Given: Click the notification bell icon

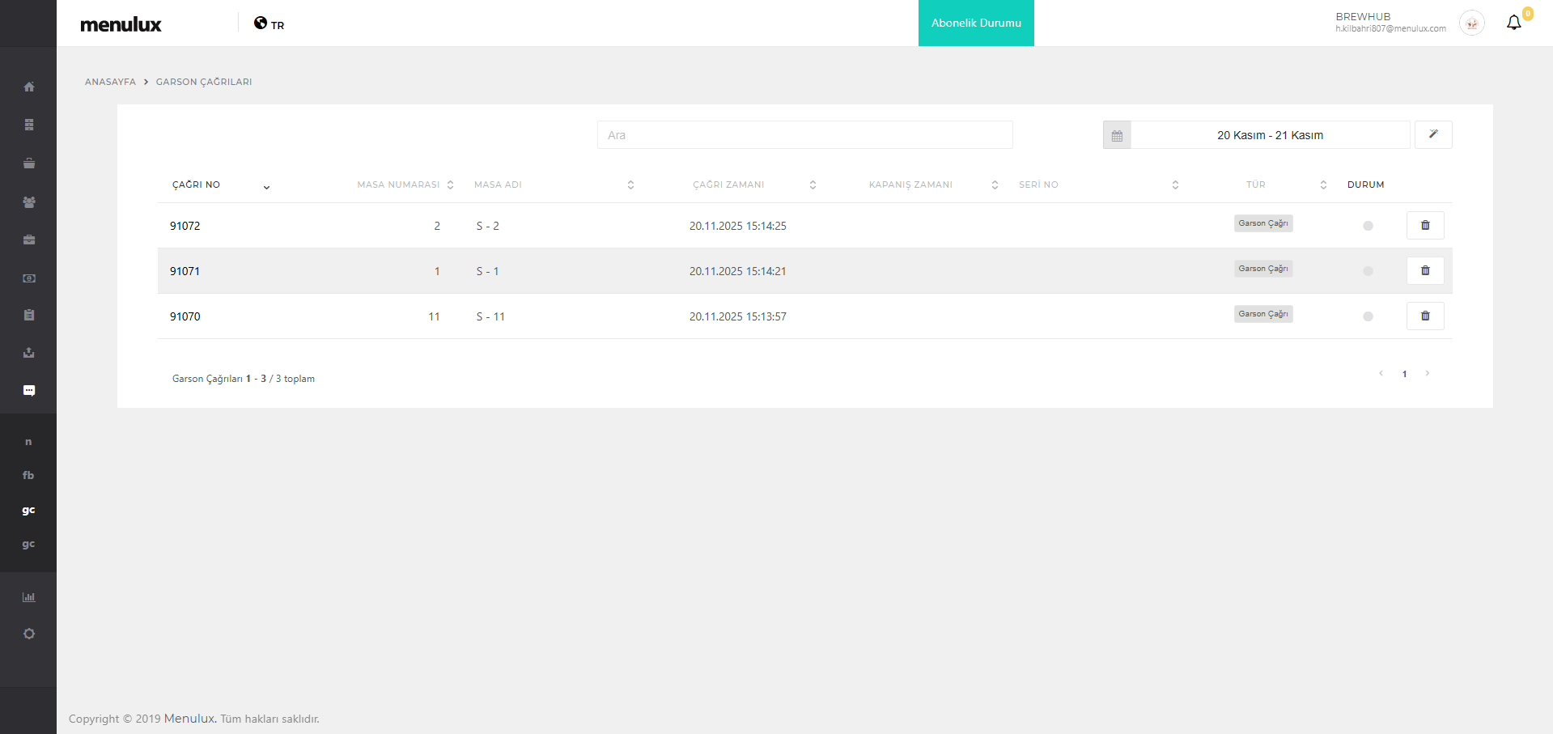Looking at the screenshot, I should [1513, 23].
